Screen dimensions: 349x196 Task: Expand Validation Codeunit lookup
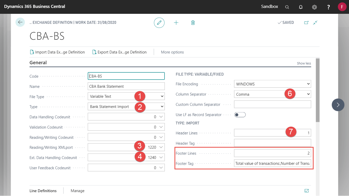161,127
